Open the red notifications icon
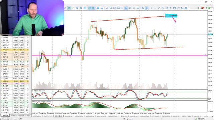The width and height of the screenshot is (214, 120). click(202, 8)
